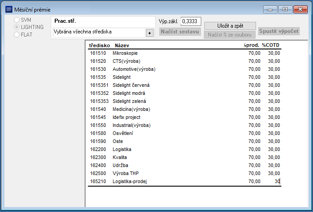Screen dimensions: 313x212
Task: Click %COTD value for CTS(výroba)
Action: coord(274,61)
